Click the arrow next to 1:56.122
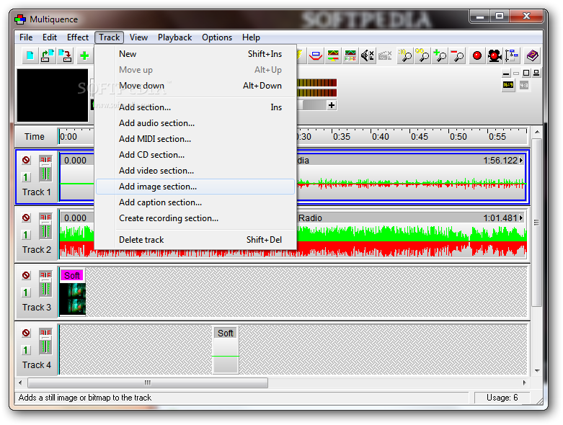This screenshot has width=563, height=425. click(x=521, y=161)
